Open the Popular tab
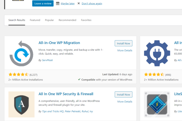The width and height of the screenshot is (182, 121). point(49,20)
